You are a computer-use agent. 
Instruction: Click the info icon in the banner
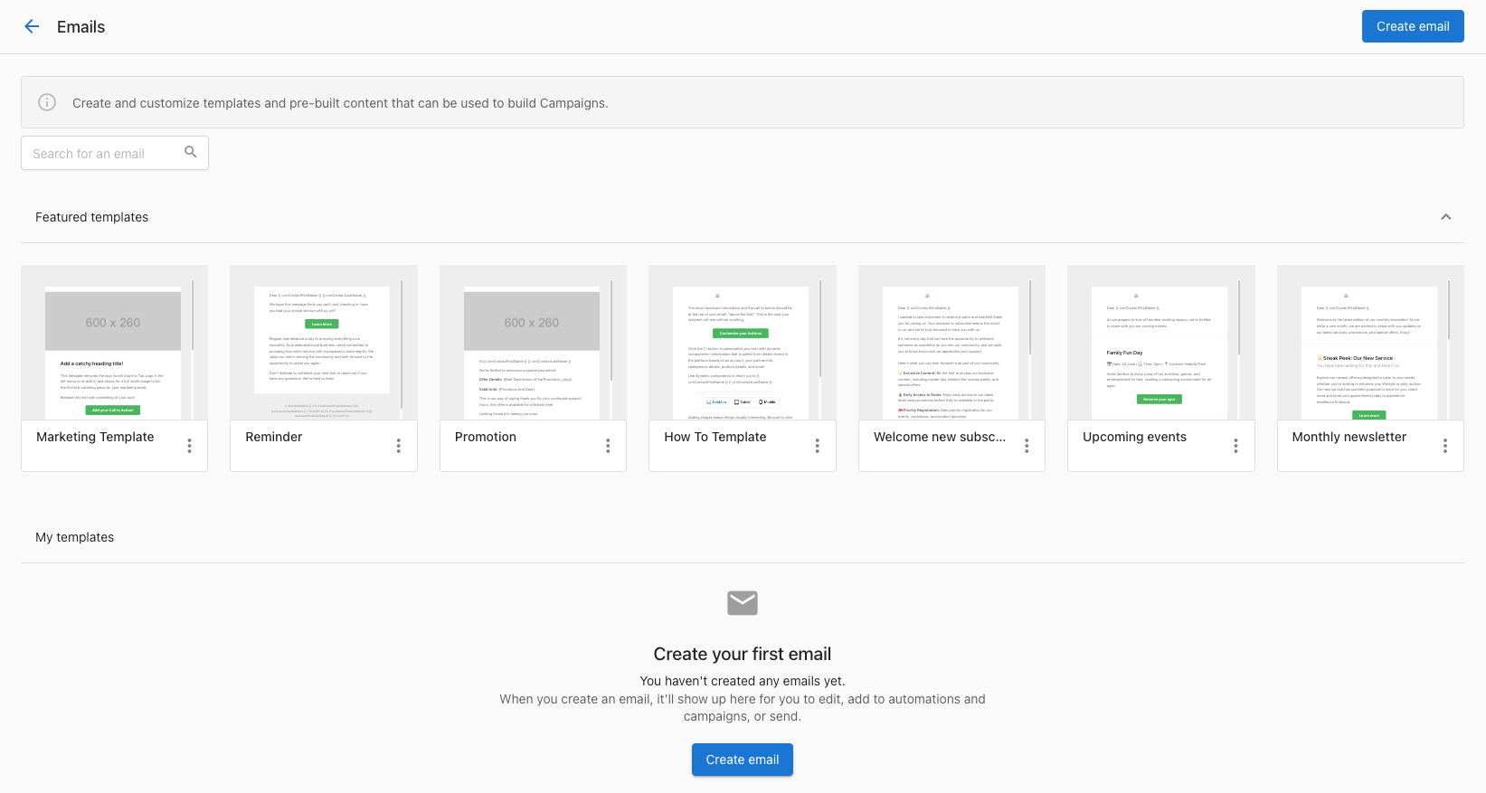pos(47,102)
